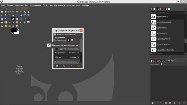Set transform target to selection red icon
Image resolution: width=187 pixels, height=105 pixels.
click(x=72, y=40)
